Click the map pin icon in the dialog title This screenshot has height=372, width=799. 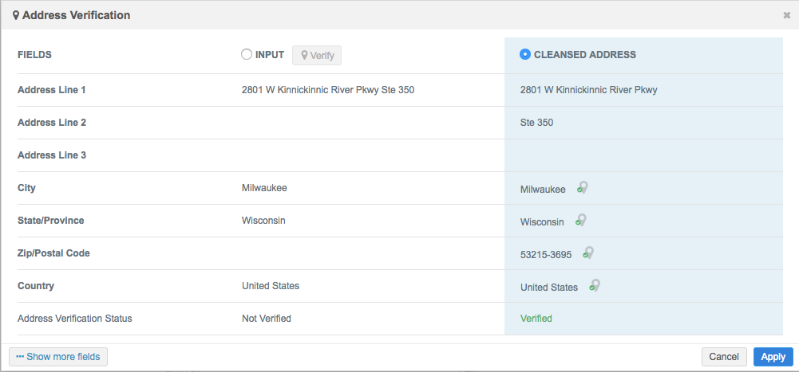coord(16,15)
